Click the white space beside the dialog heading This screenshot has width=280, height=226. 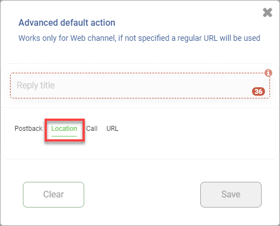tap(186, 23)
